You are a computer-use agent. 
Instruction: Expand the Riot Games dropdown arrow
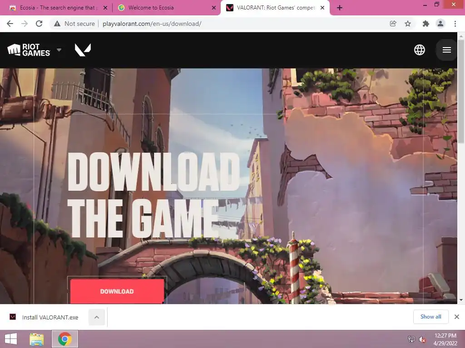[x=59, y=50]
